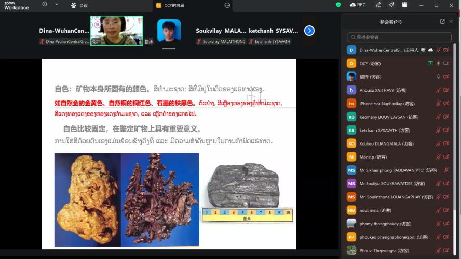
Task: Click Kobkeo DUANGMALA muted mic icon
Action: (x=438, y=143)
